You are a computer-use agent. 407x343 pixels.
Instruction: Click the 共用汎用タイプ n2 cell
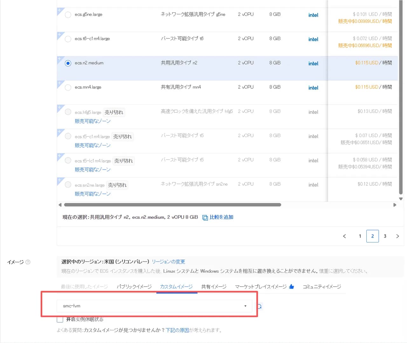click(179, 63)
